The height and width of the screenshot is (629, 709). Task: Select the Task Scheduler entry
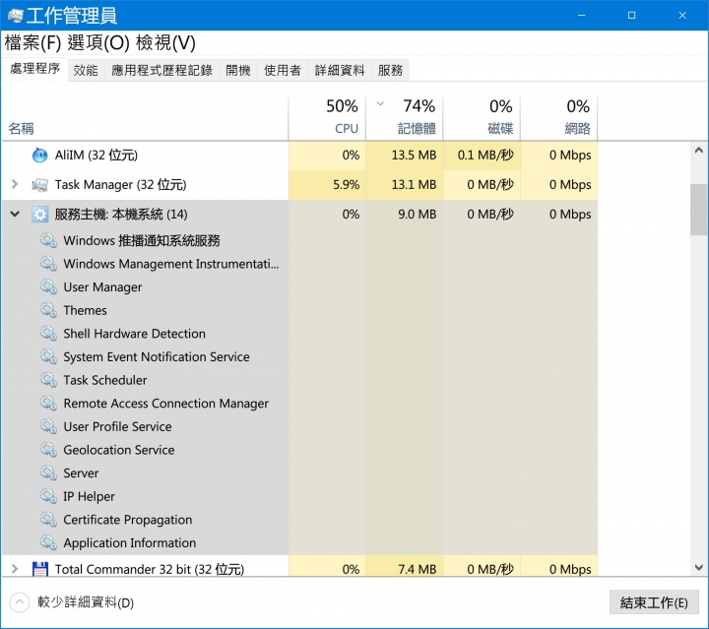pos(105,380)
